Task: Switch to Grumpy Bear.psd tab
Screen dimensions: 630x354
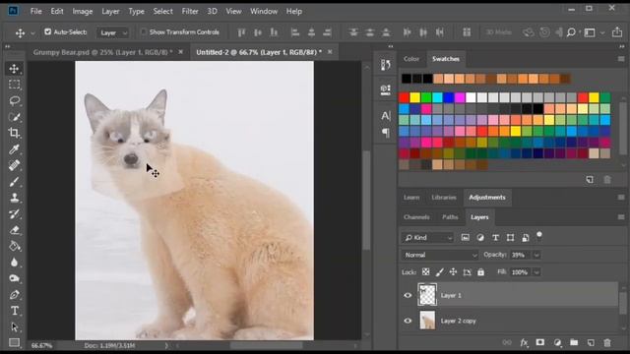Action: point(102,52)
